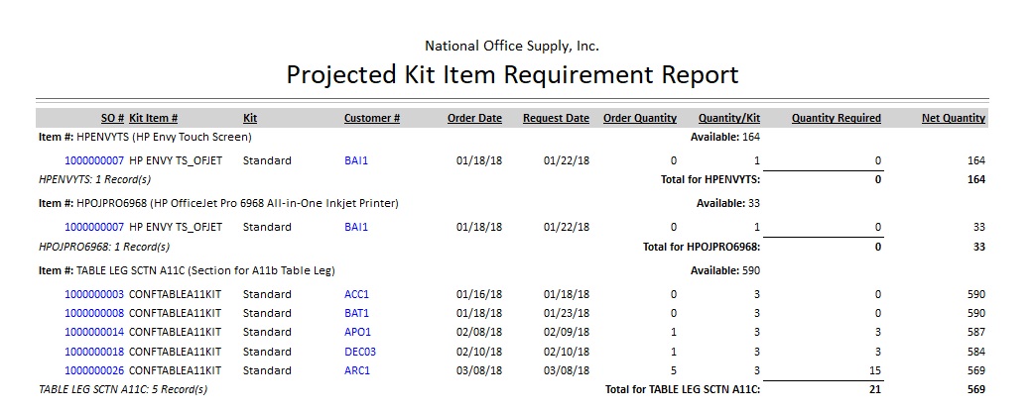Open customer DEC03 link
The image size is (1033, 411).
point(360,352)
